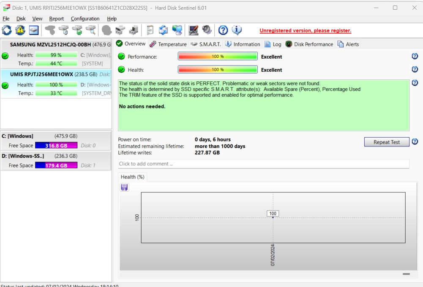Click the C: [Windows] free space bar
The image size is (423, 287).
click(x=56, y=146)
